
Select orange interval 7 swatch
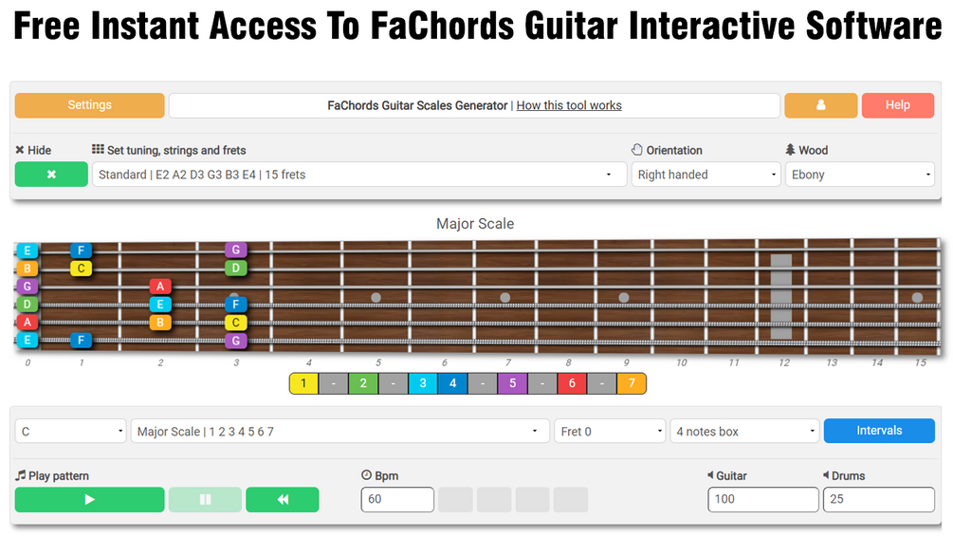[632, 383]
